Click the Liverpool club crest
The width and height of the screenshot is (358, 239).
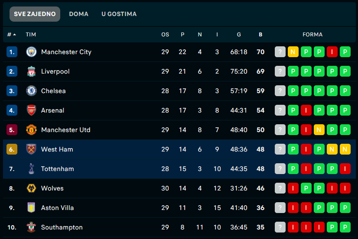click(x=31, y=71)
